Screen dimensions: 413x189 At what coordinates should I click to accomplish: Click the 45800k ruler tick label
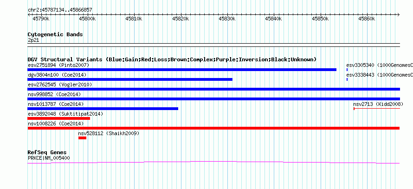coord(87,19)
